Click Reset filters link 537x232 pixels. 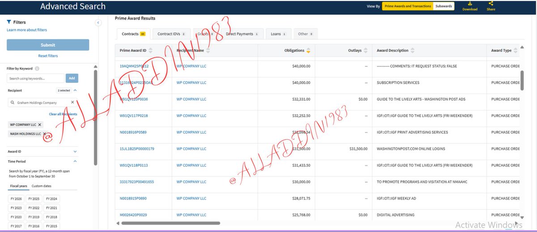tap(48, 56)
